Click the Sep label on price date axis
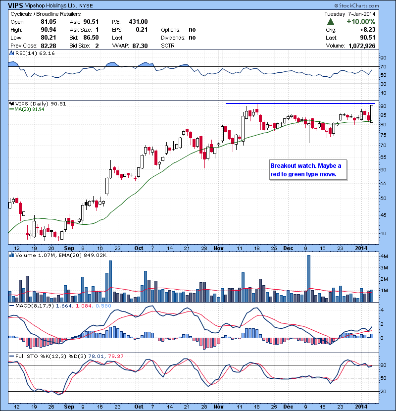Viewport: 396px width, 411px height. (69, 248)
